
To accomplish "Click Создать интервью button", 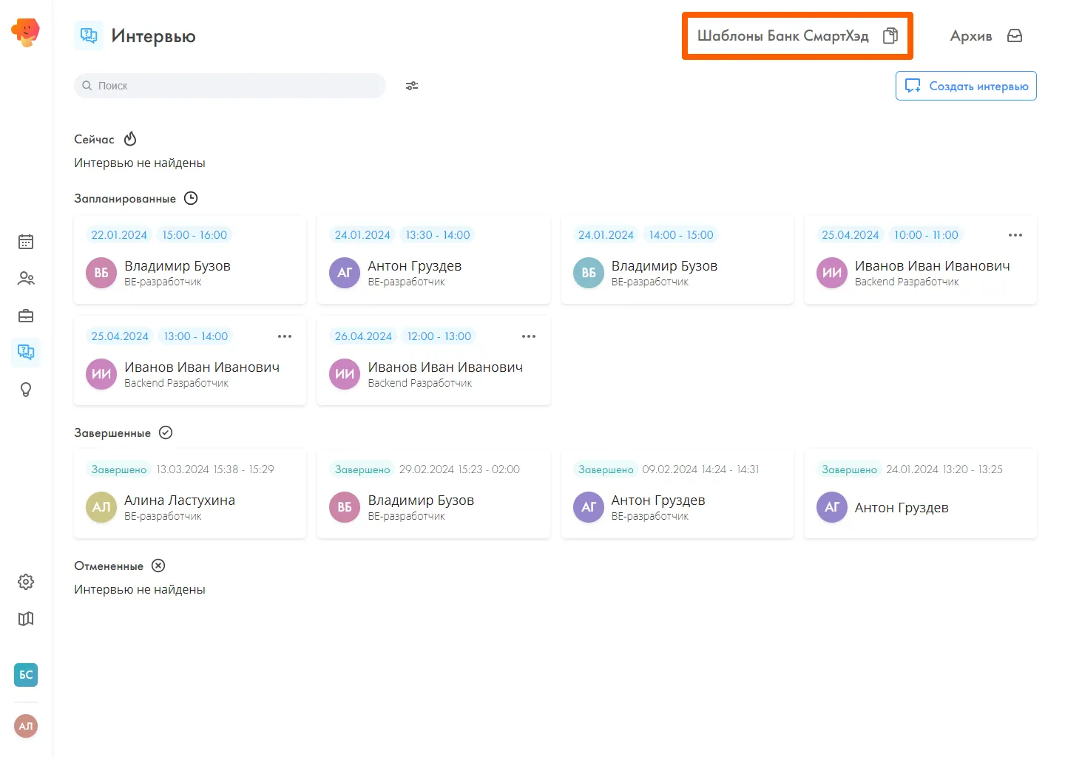I will [x=966, y=86].
